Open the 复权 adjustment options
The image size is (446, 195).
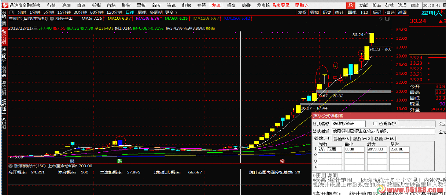coord(302,12)
